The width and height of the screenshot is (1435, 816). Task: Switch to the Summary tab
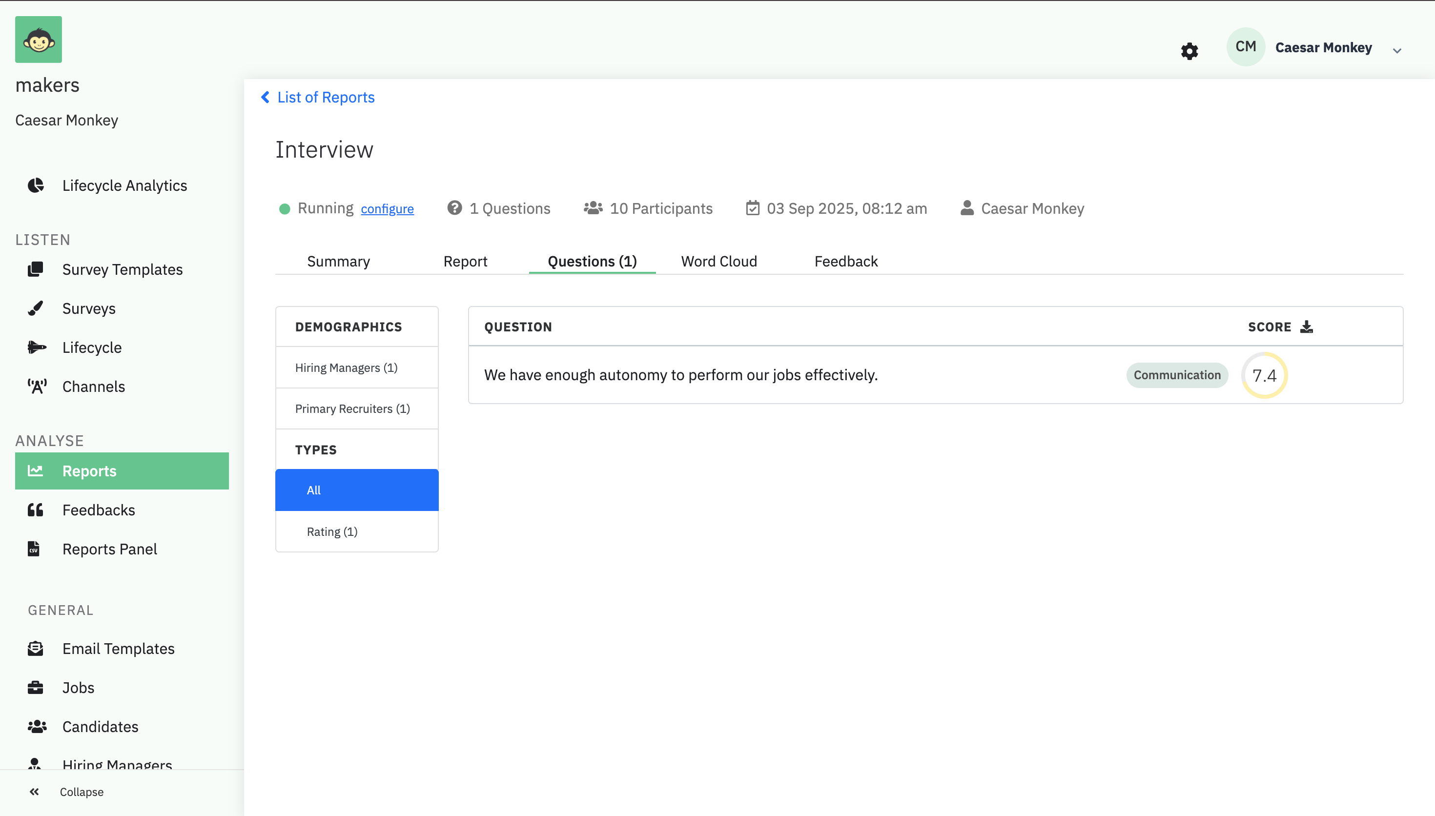(x=338, y=261)
